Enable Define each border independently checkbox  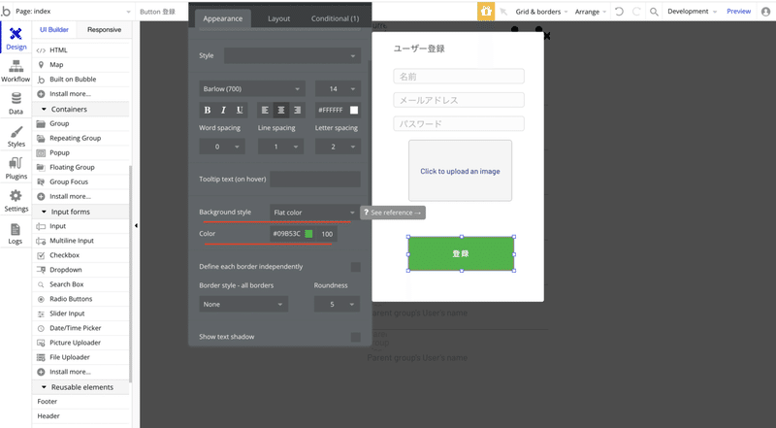click(355, 267)
